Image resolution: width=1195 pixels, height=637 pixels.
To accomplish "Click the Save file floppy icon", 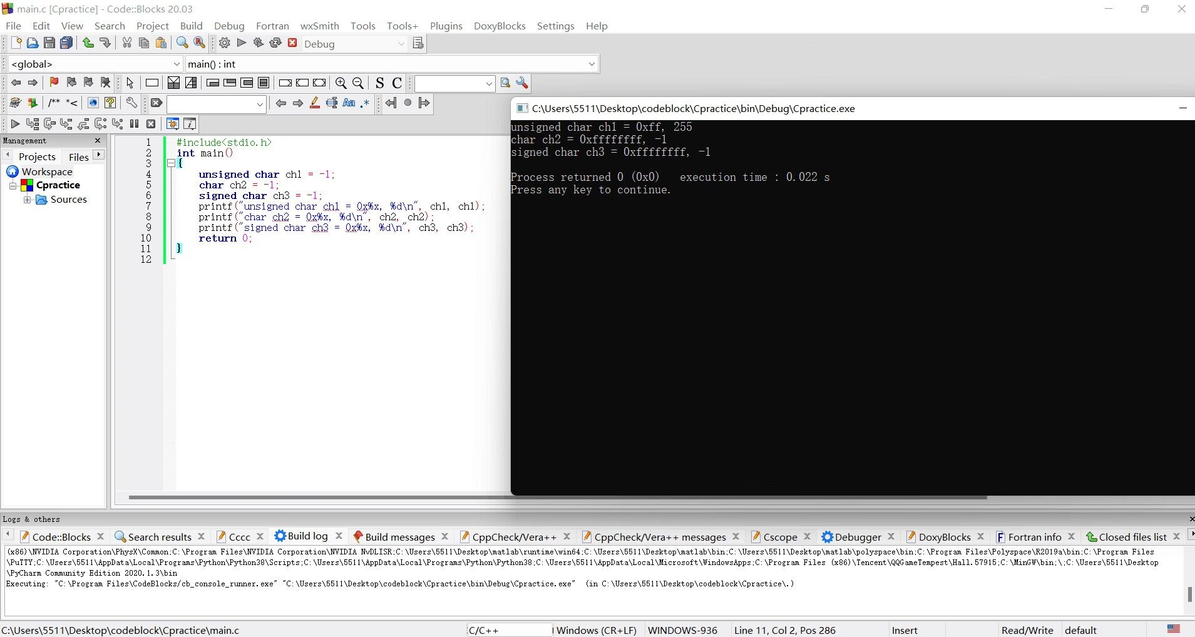I will click(x=49, y=43).
